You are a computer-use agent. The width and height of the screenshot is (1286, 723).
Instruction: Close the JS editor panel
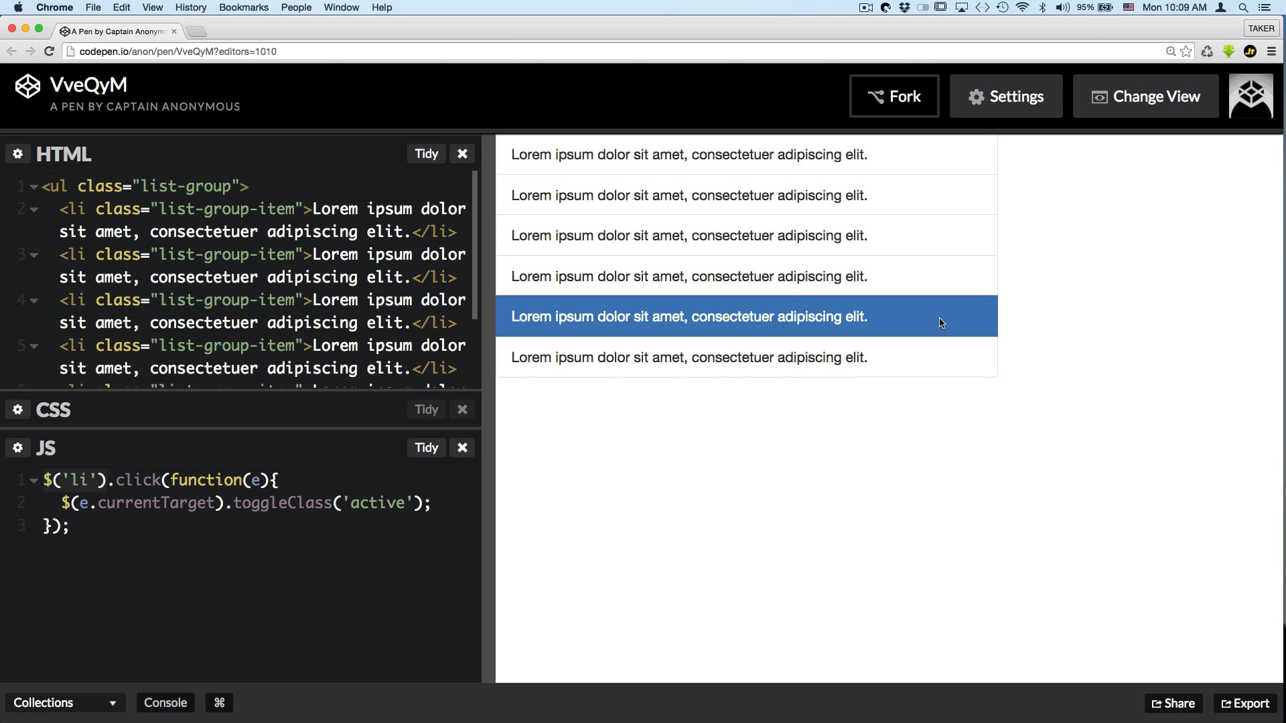462,448
